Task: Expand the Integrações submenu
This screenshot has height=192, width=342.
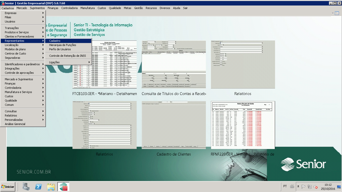Action: pos(23,68)
